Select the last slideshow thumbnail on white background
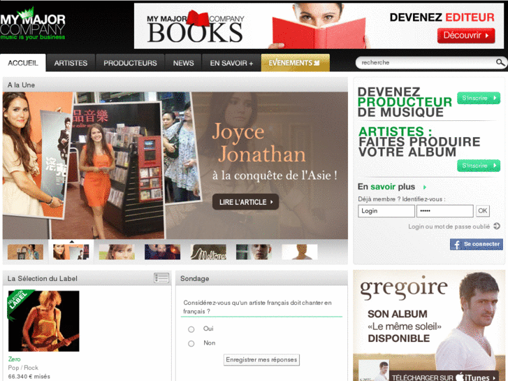Viewport: 508px width, 381px height. (x=300, y=252)
